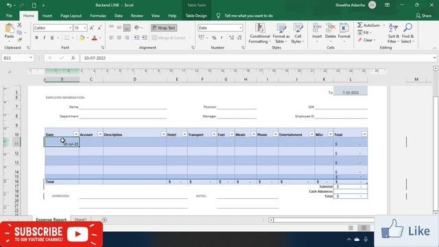
Task: Center text horizontally in the cell
Action: (x=119, y=38)
